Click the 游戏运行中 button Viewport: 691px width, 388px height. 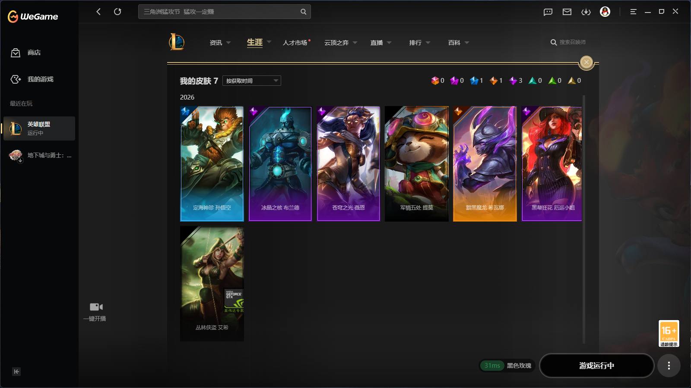point(596,366)
